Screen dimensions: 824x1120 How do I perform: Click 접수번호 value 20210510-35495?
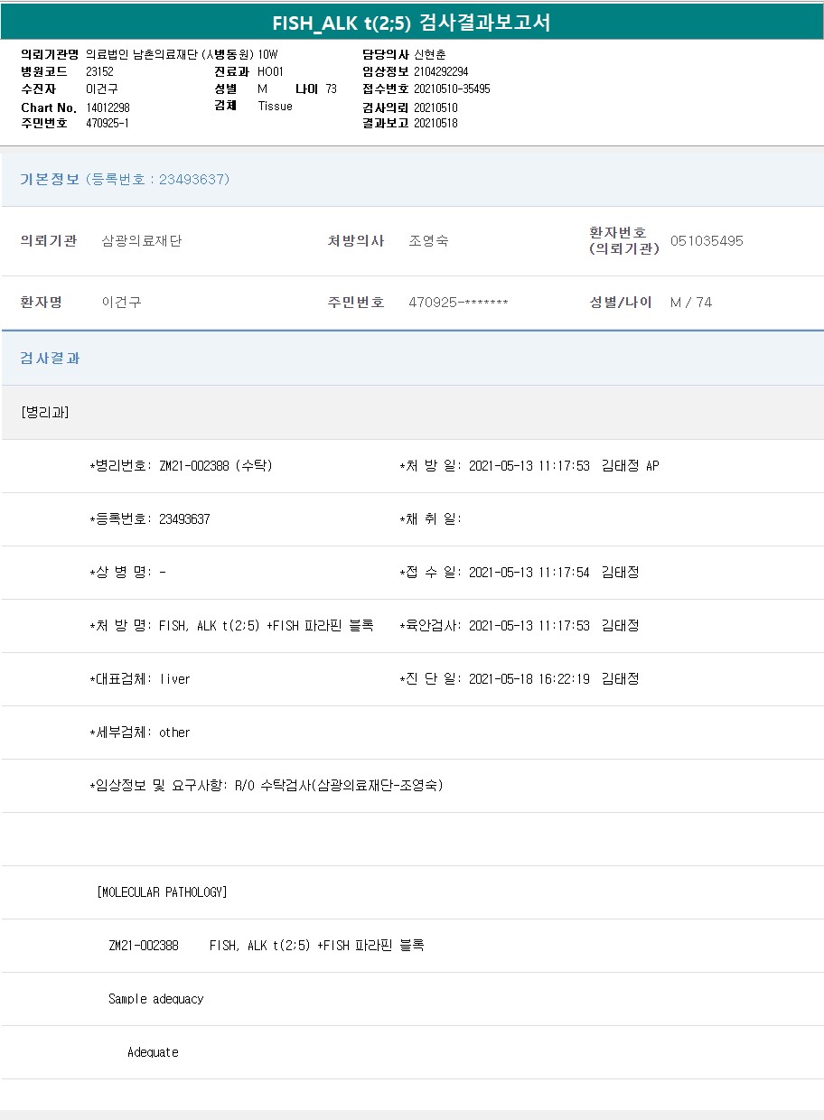(452, 89)
